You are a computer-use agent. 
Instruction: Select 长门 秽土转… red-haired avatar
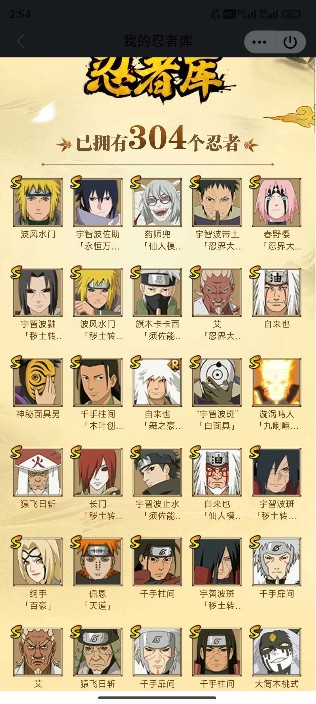pos(98,472)
